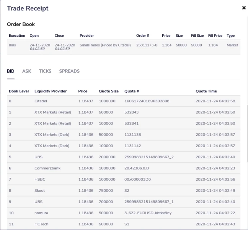This screenshot has width=248, height=230.
Task: Open the TICKS tab
Action: click(45, 71)
